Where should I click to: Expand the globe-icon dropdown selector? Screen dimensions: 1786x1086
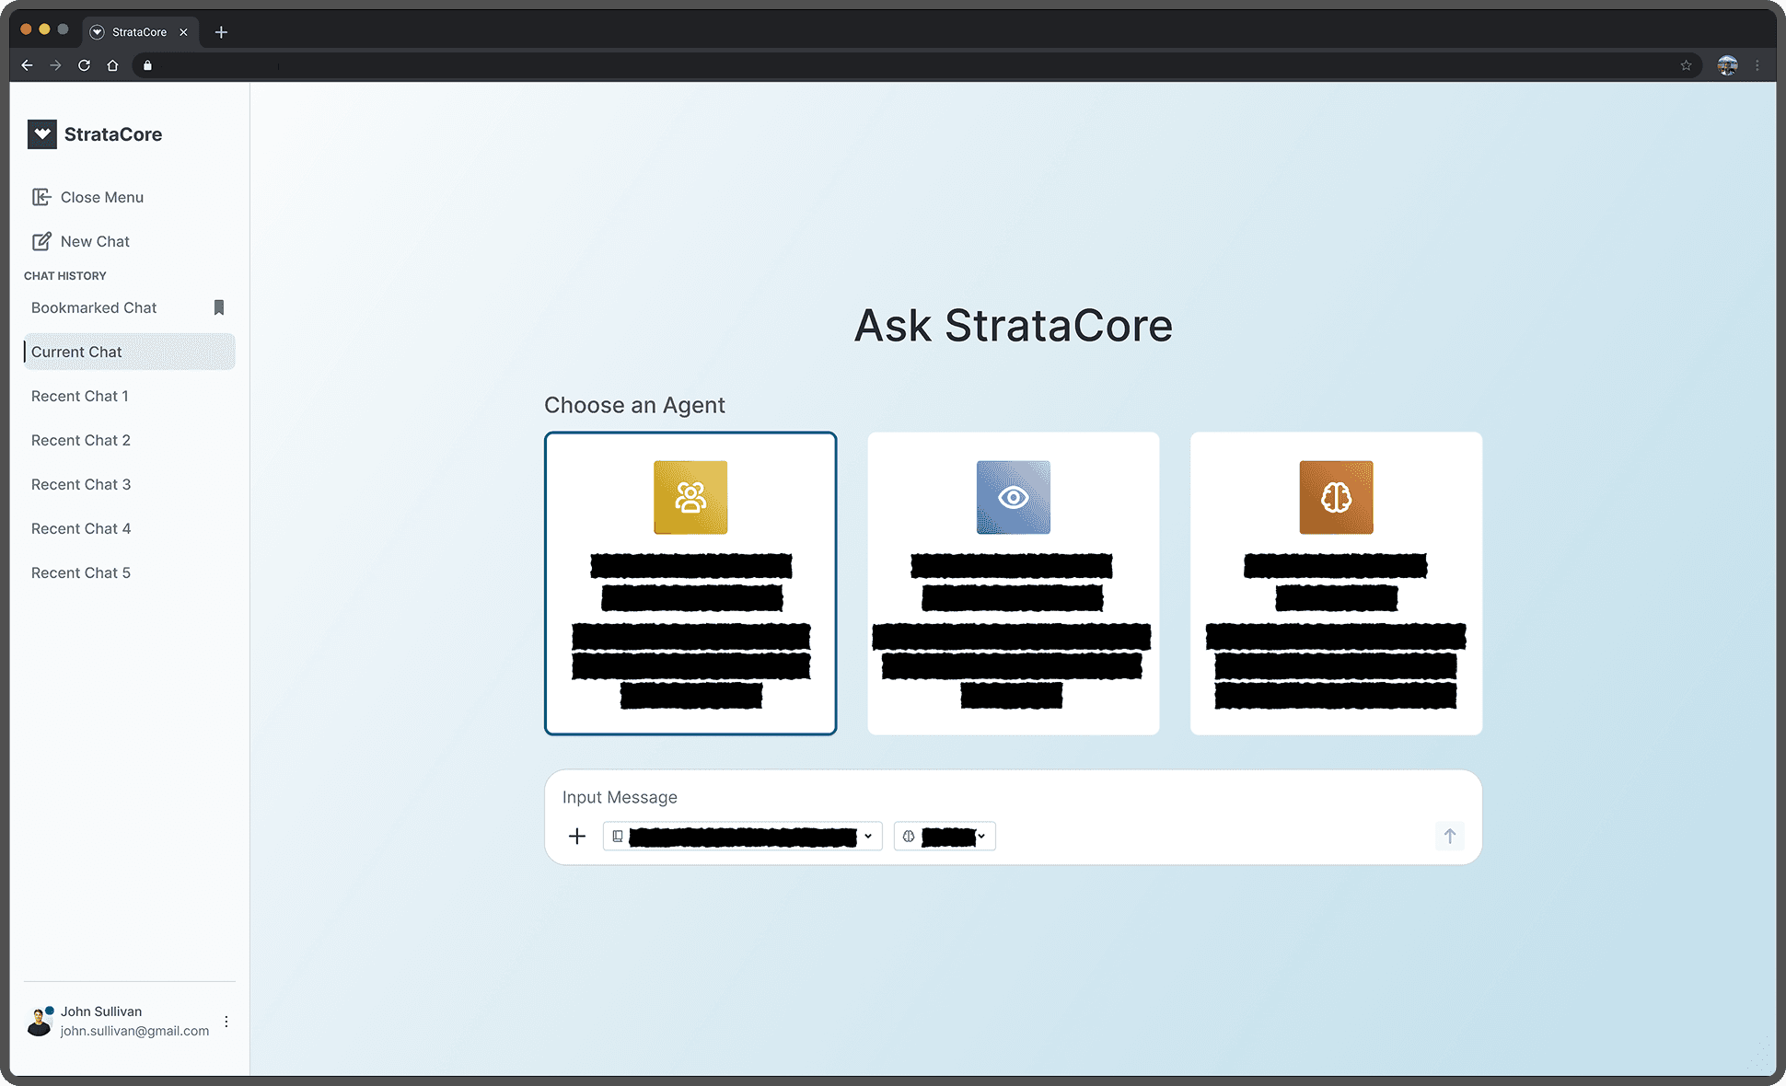tap(945, 836)
